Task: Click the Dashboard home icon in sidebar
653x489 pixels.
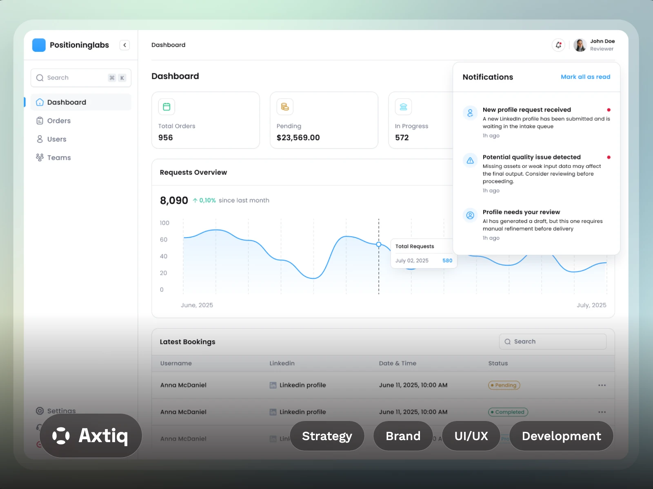Action: click(x=40, y=102)
